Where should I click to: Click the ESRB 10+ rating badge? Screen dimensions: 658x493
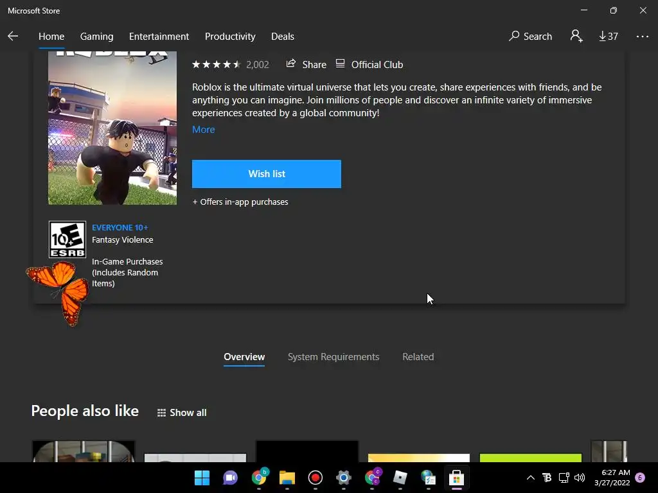pyautogui.click(x=67, y=239)
